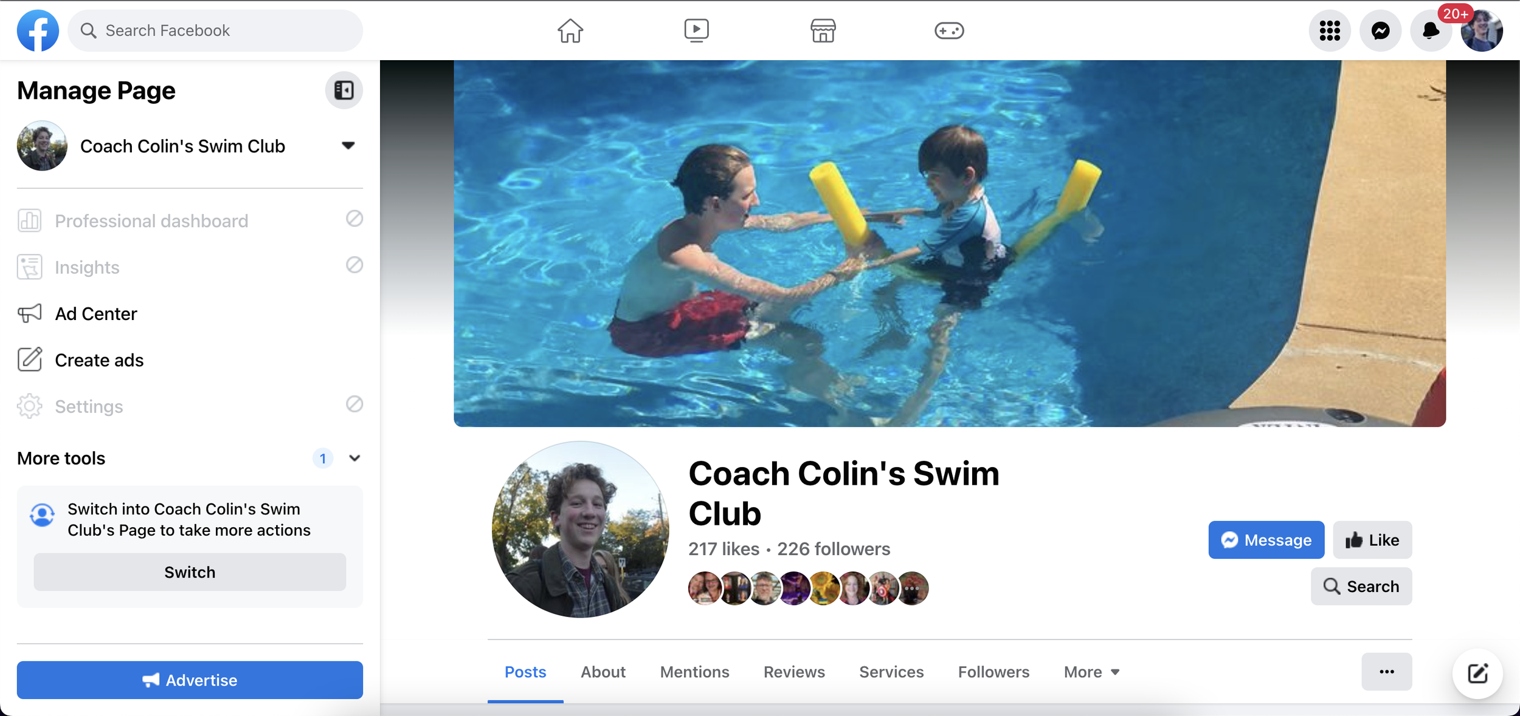Open the Watch video icon
The width and height of the screenshot is (1520, 716).
pyautogui.click(x=696, y=30)
